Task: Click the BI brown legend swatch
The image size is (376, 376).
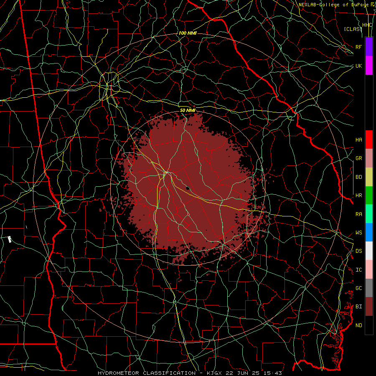Action: pos(369,307)
